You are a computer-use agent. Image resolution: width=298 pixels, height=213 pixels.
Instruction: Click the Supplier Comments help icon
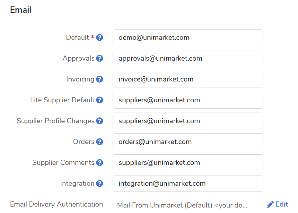pyautogui.click(x=100, y=163)
